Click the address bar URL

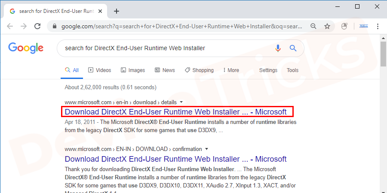(181, 26)
